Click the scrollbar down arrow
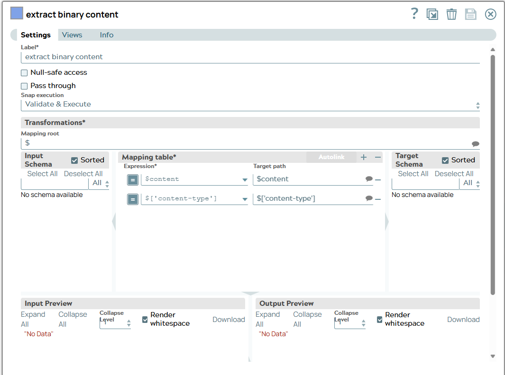The width and height of the screenshot is (505, 375). tap(493, 357)
